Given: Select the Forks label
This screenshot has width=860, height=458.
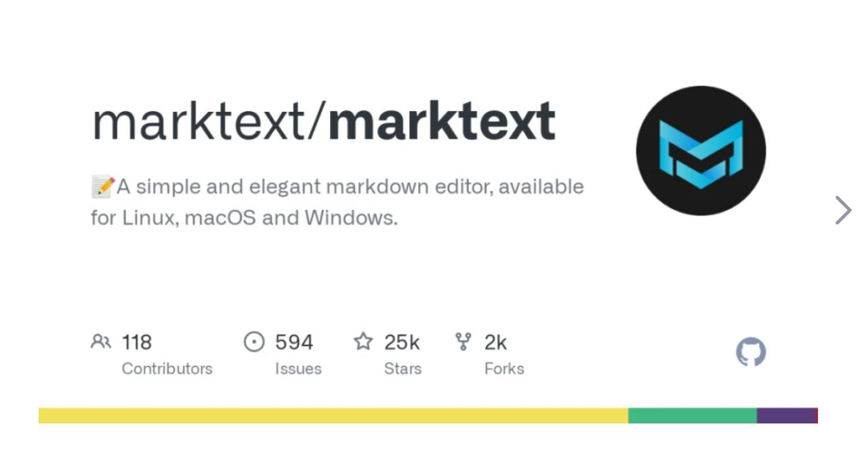Looking at the screenshot, I should 504,369.
